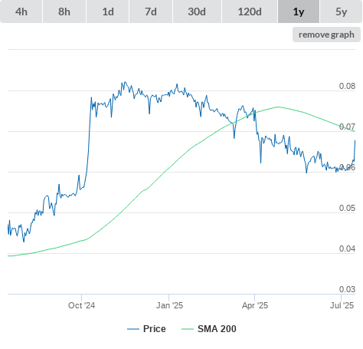This screenshot has width=363, height=349.
Task: Click the Apr '25 axis label
Action: 255,305
